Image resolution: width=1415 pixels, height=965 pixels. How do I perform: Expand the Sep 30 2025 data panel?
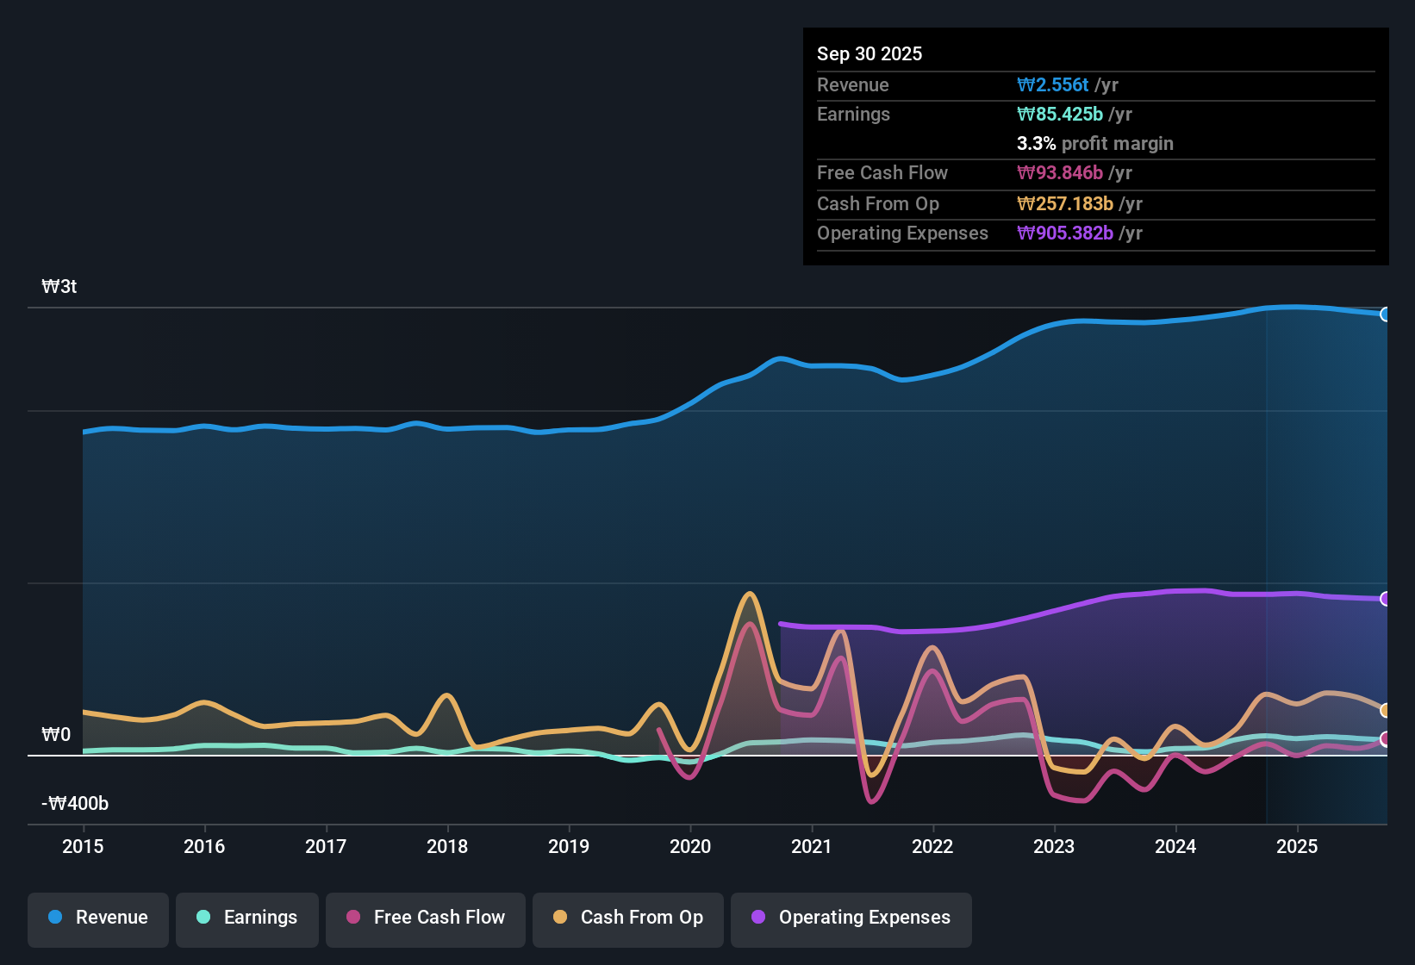pyautogui.click(x=870, y=53)
